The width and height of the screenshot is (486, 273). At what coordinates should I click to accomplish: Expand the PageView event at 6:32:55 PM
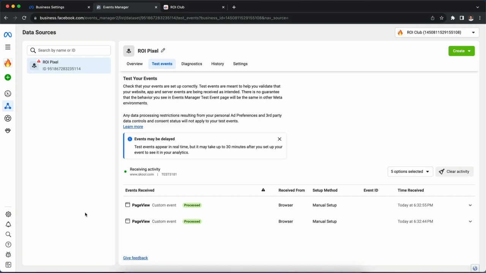click(470, 205)
